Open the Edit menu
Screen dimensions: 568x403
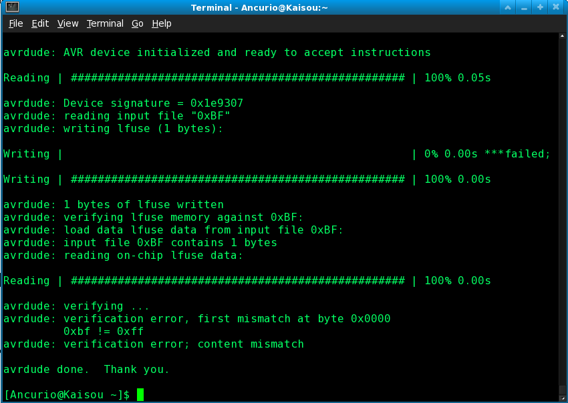point(40,23)
